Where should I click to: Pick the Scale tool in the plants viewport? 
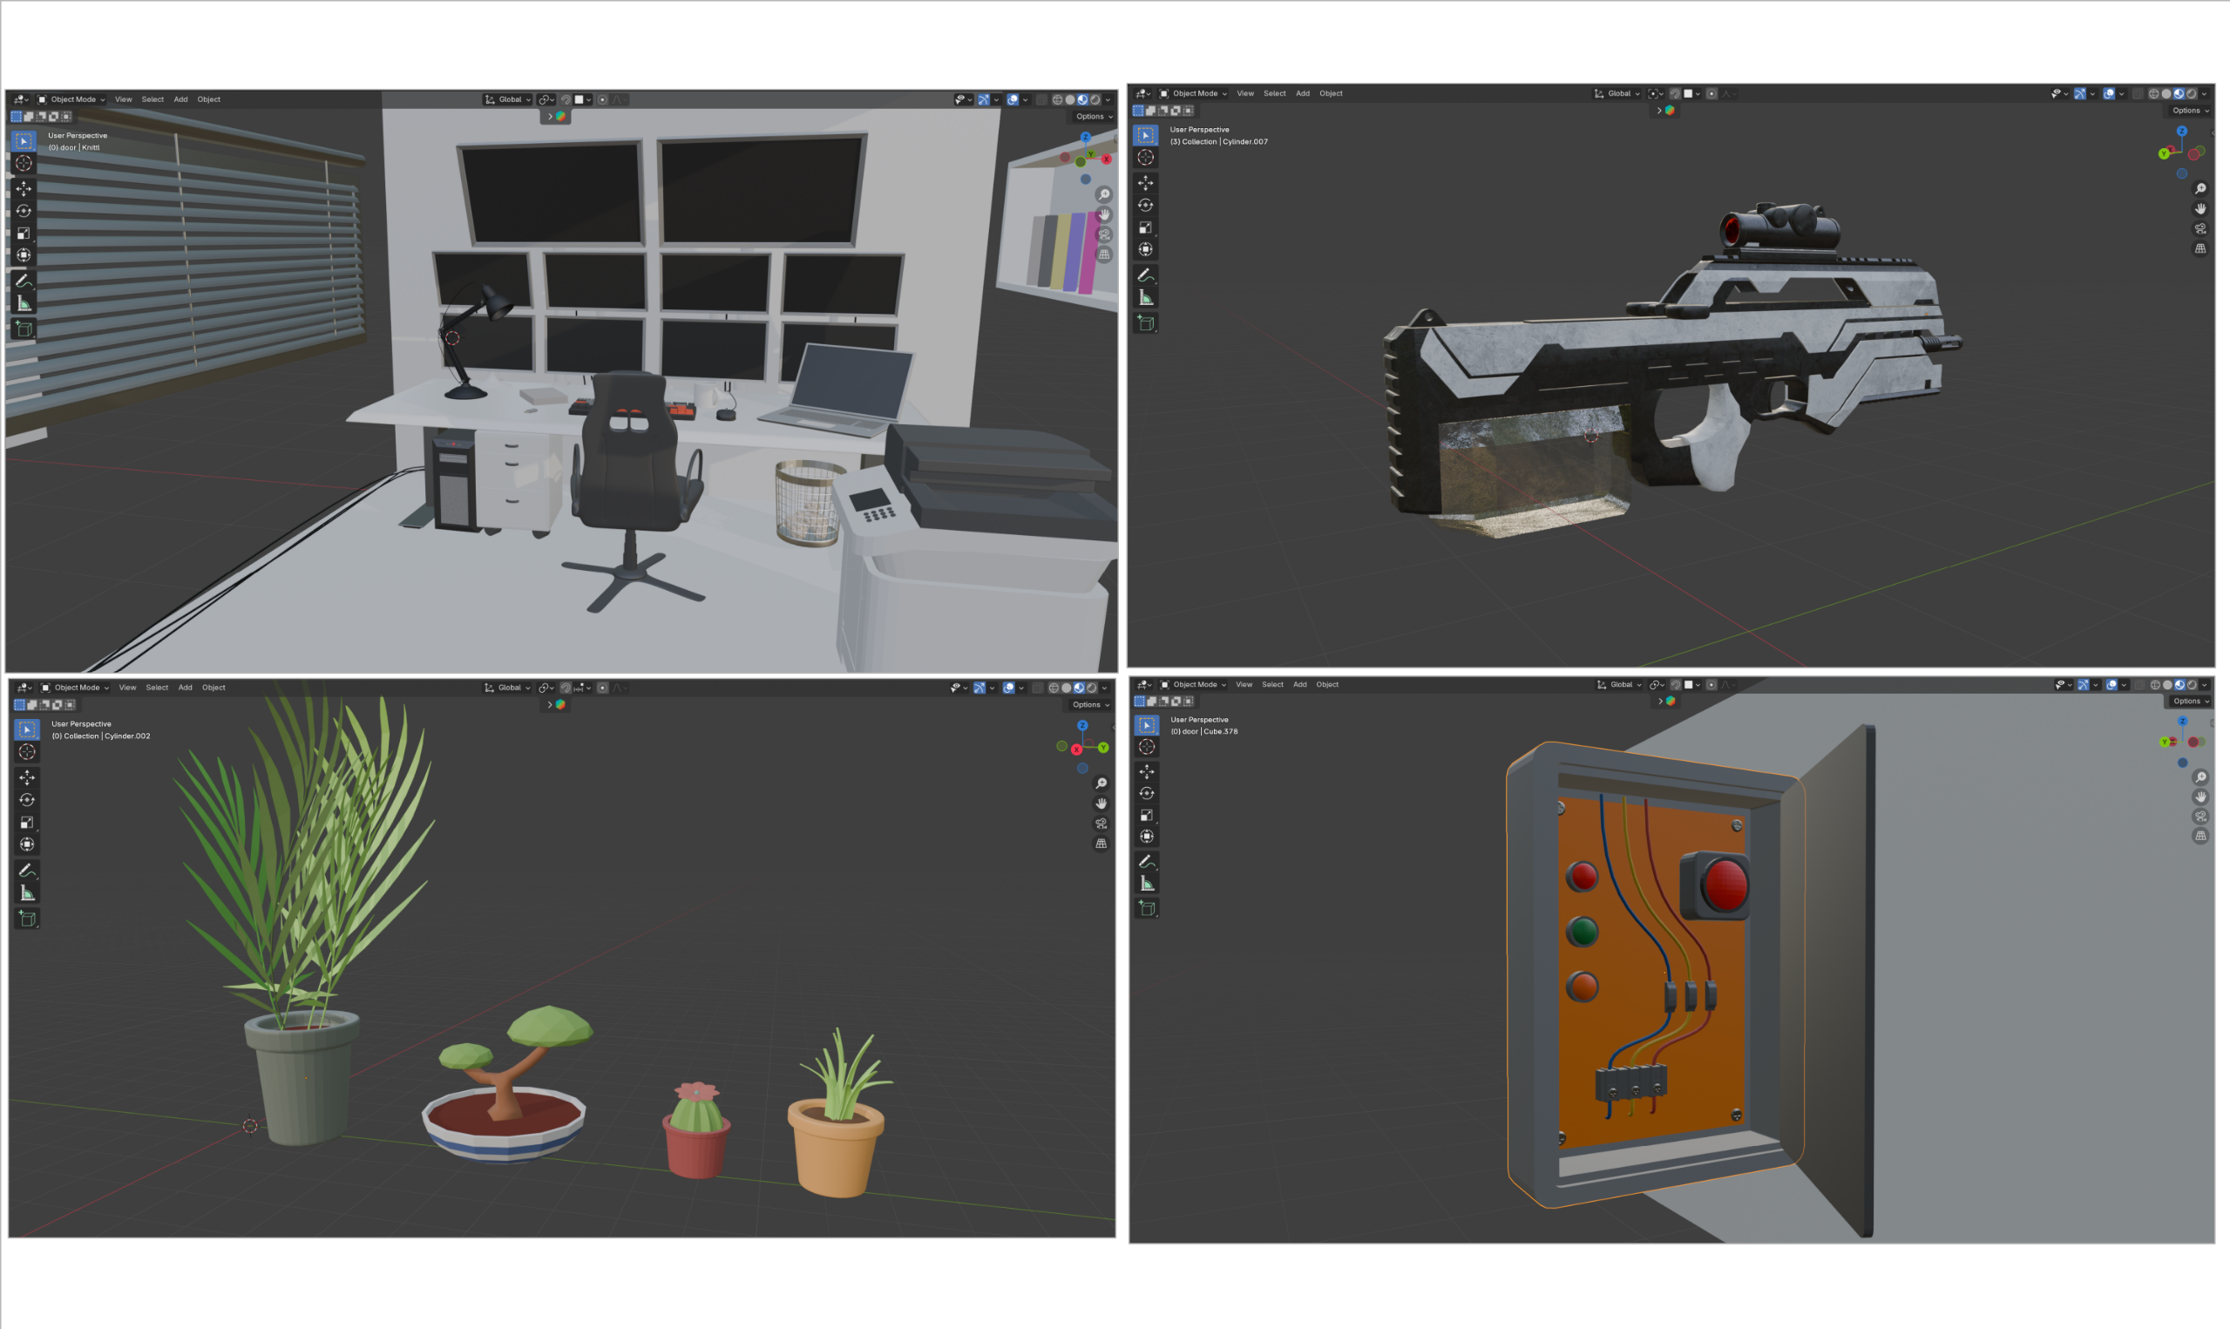point(27,822)
